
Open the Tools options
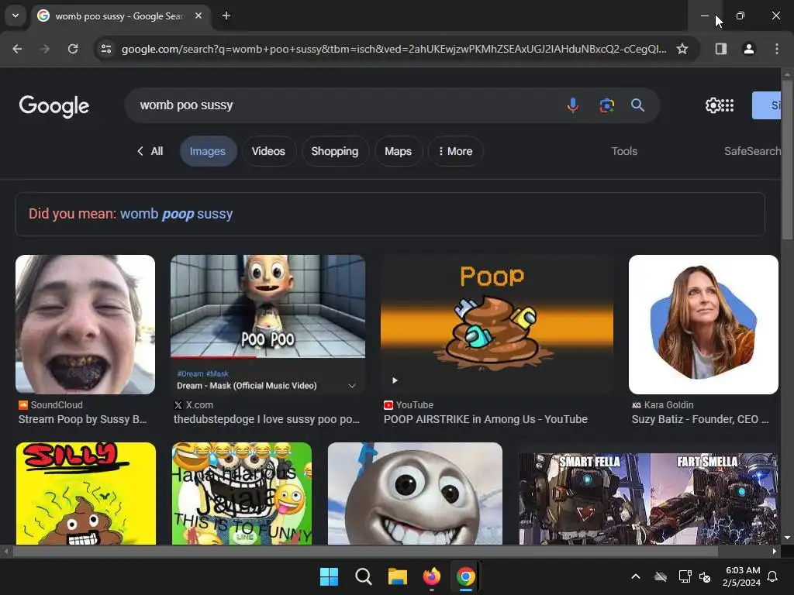pyautogui.click(x=624, y=151)
